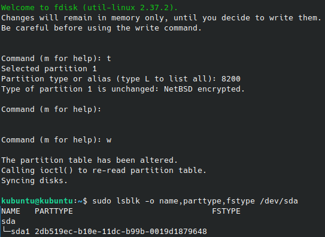325x237 pixels.
Task: Click the green fdisk welcome line
Action: (x=89, y=8)
